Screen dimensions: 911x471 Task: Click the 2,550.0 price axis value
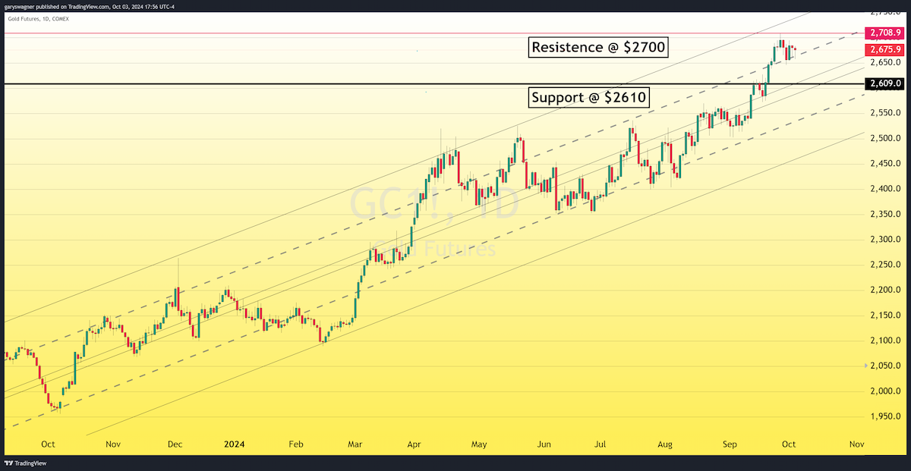(x=885, y=113)
